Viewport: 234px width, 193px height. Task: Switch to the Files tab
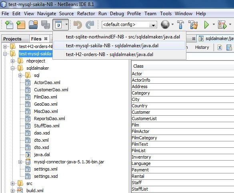pyautogui.click(x=36, y=39)
